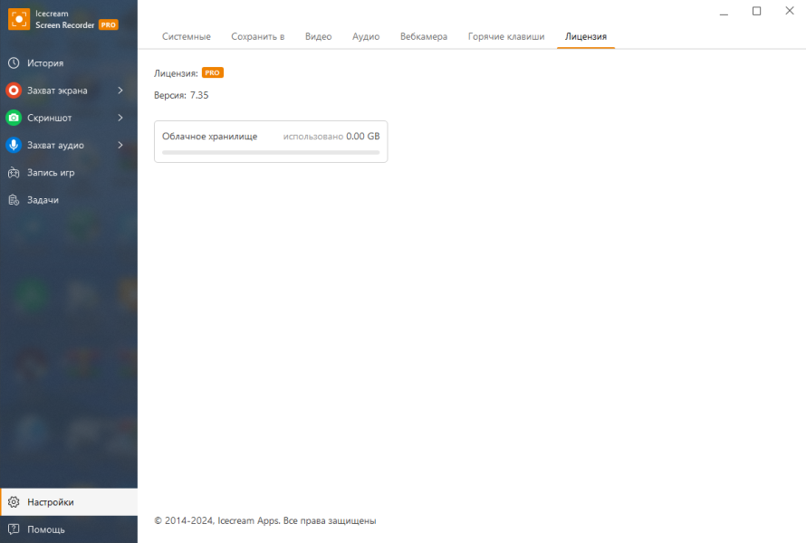806x543 pixels.
Task: Click the Помощь question mark icon
Action: (14, 529)
